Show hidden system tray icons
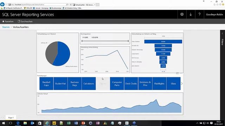This screenshot has height=126, width=225. [x=197, y=123]
